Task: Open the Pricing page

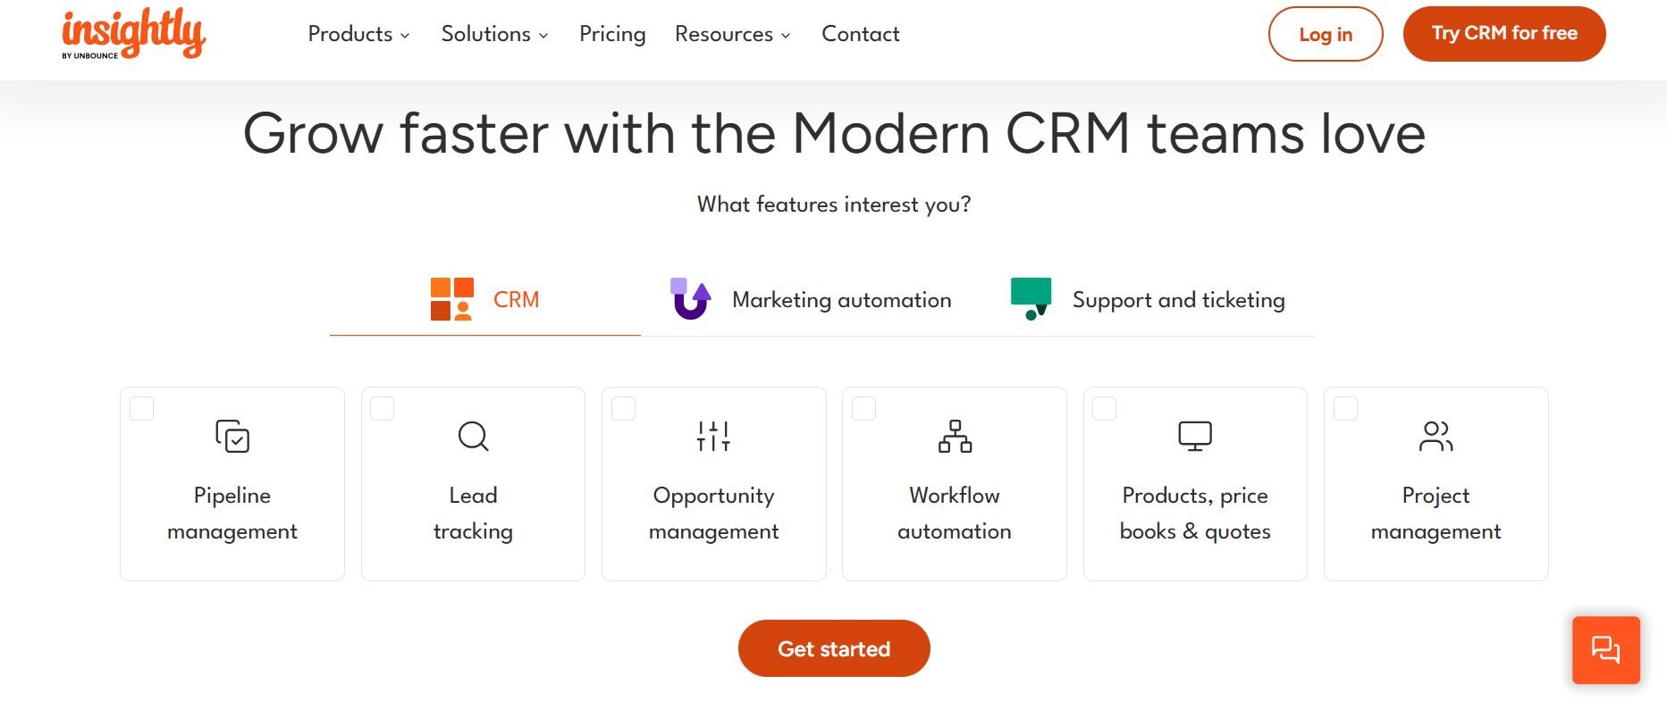Action: coord(612,34)
